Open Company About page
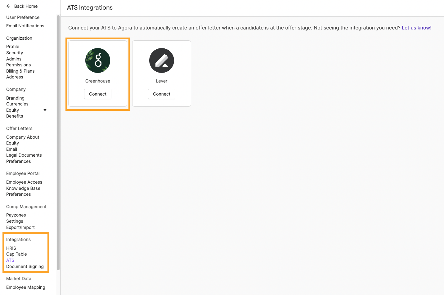The image size is (444, 295). tap(23, 137)
